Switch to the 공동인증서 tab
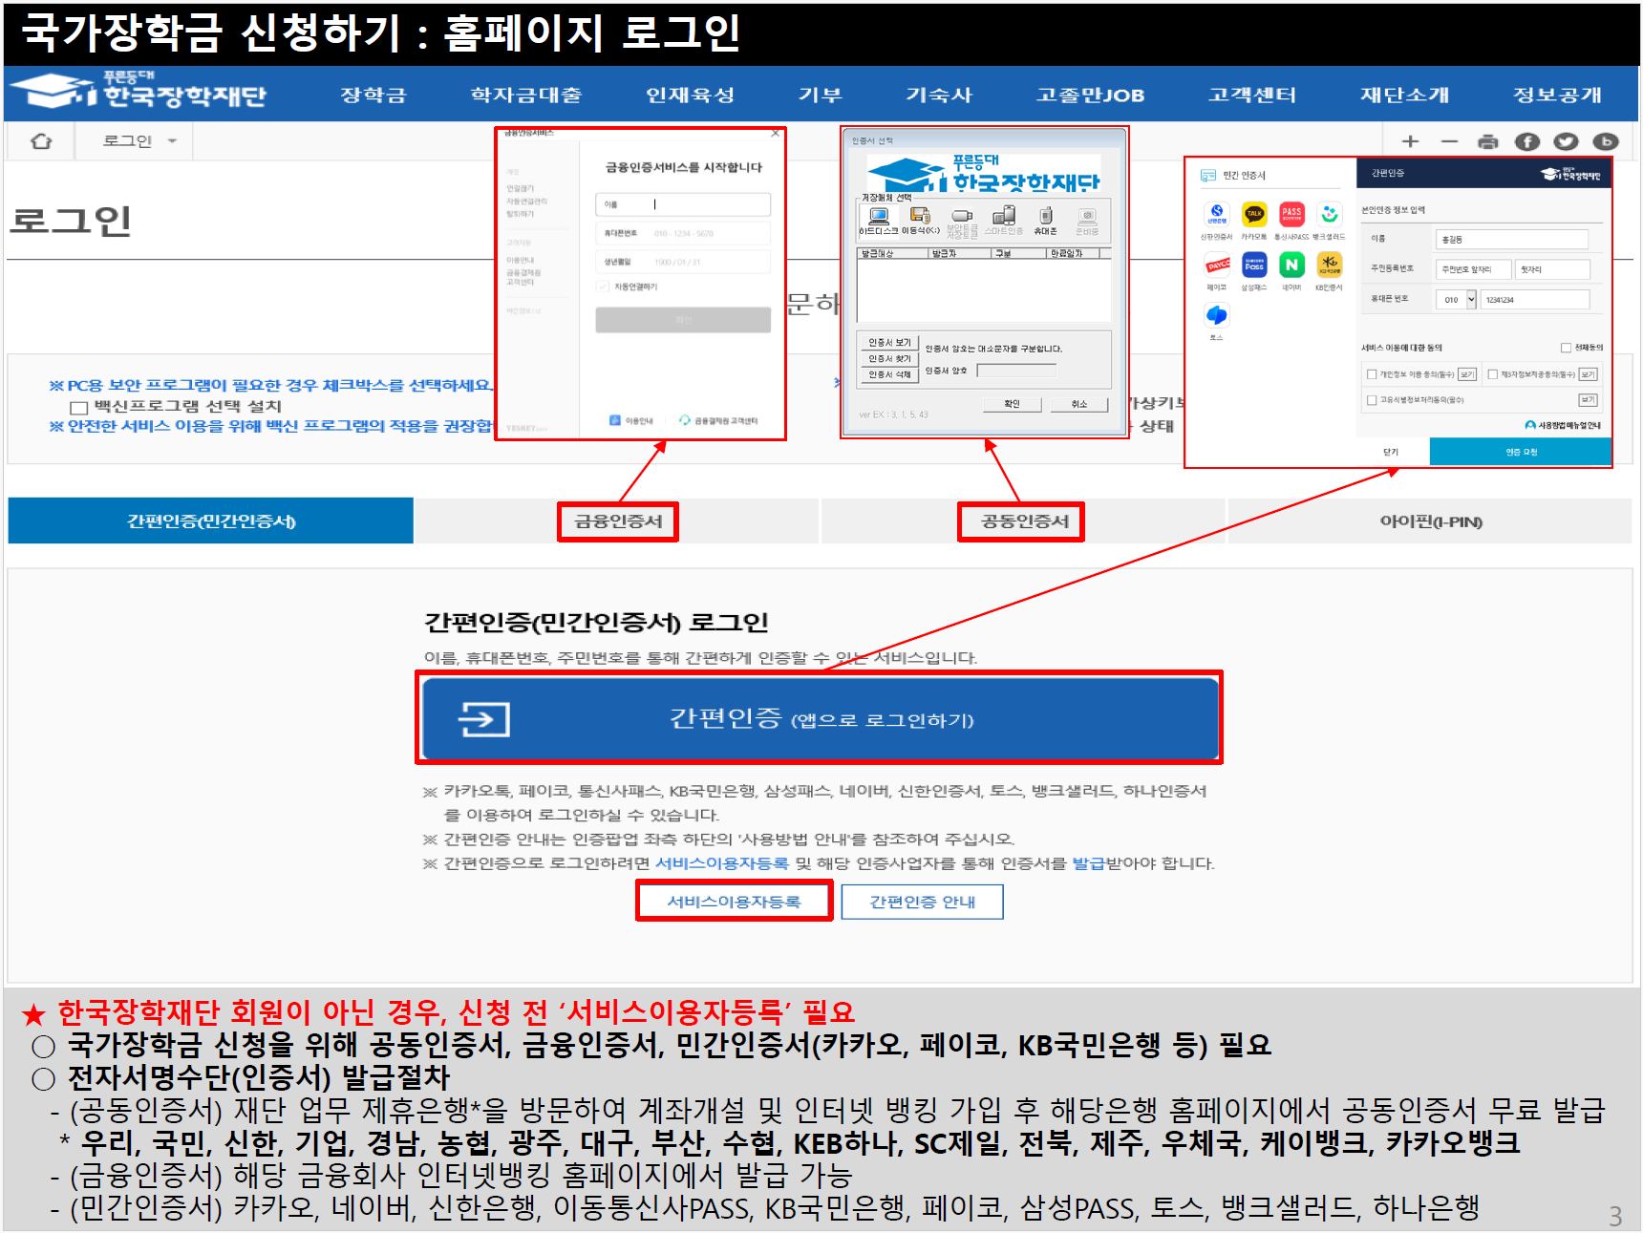Viewport: 1643px width, 1233px height. [1025, 521]
